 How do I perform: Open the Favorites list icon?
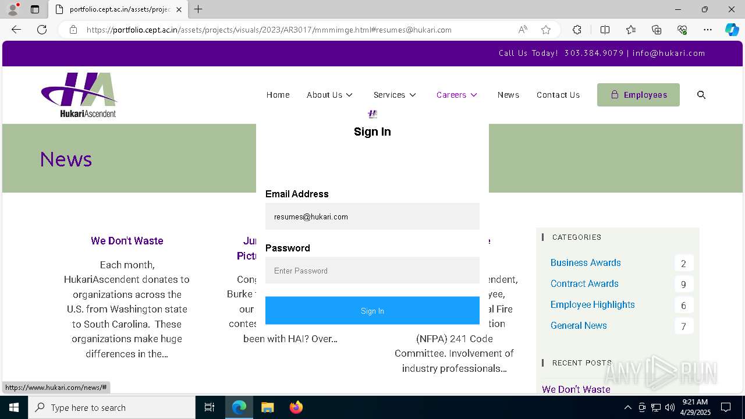(631, 30)
